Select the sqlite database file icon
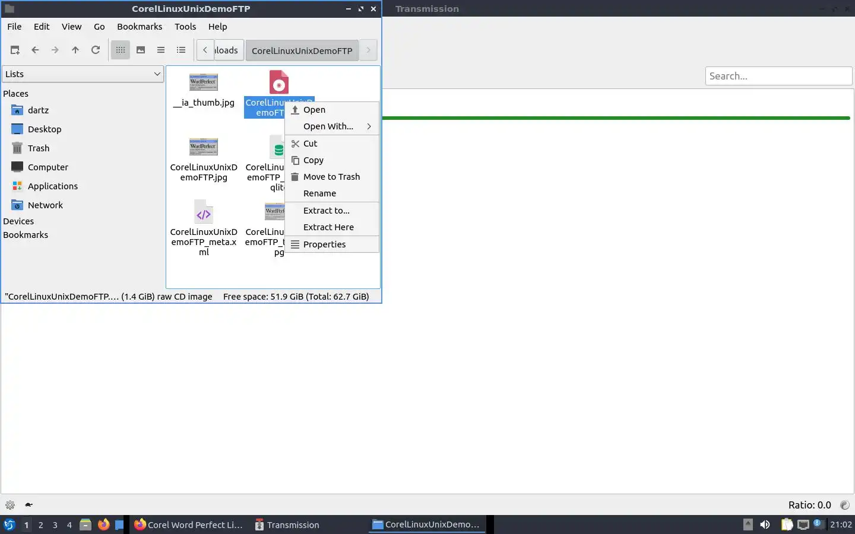The height and width of the screenshot is (534, 855). pos(277,147)
